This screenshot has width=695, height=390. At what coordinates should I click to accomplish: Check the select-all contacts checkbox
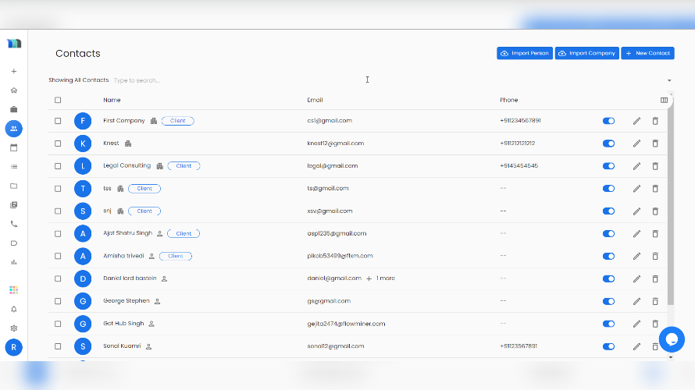click(x=58, y=100)
